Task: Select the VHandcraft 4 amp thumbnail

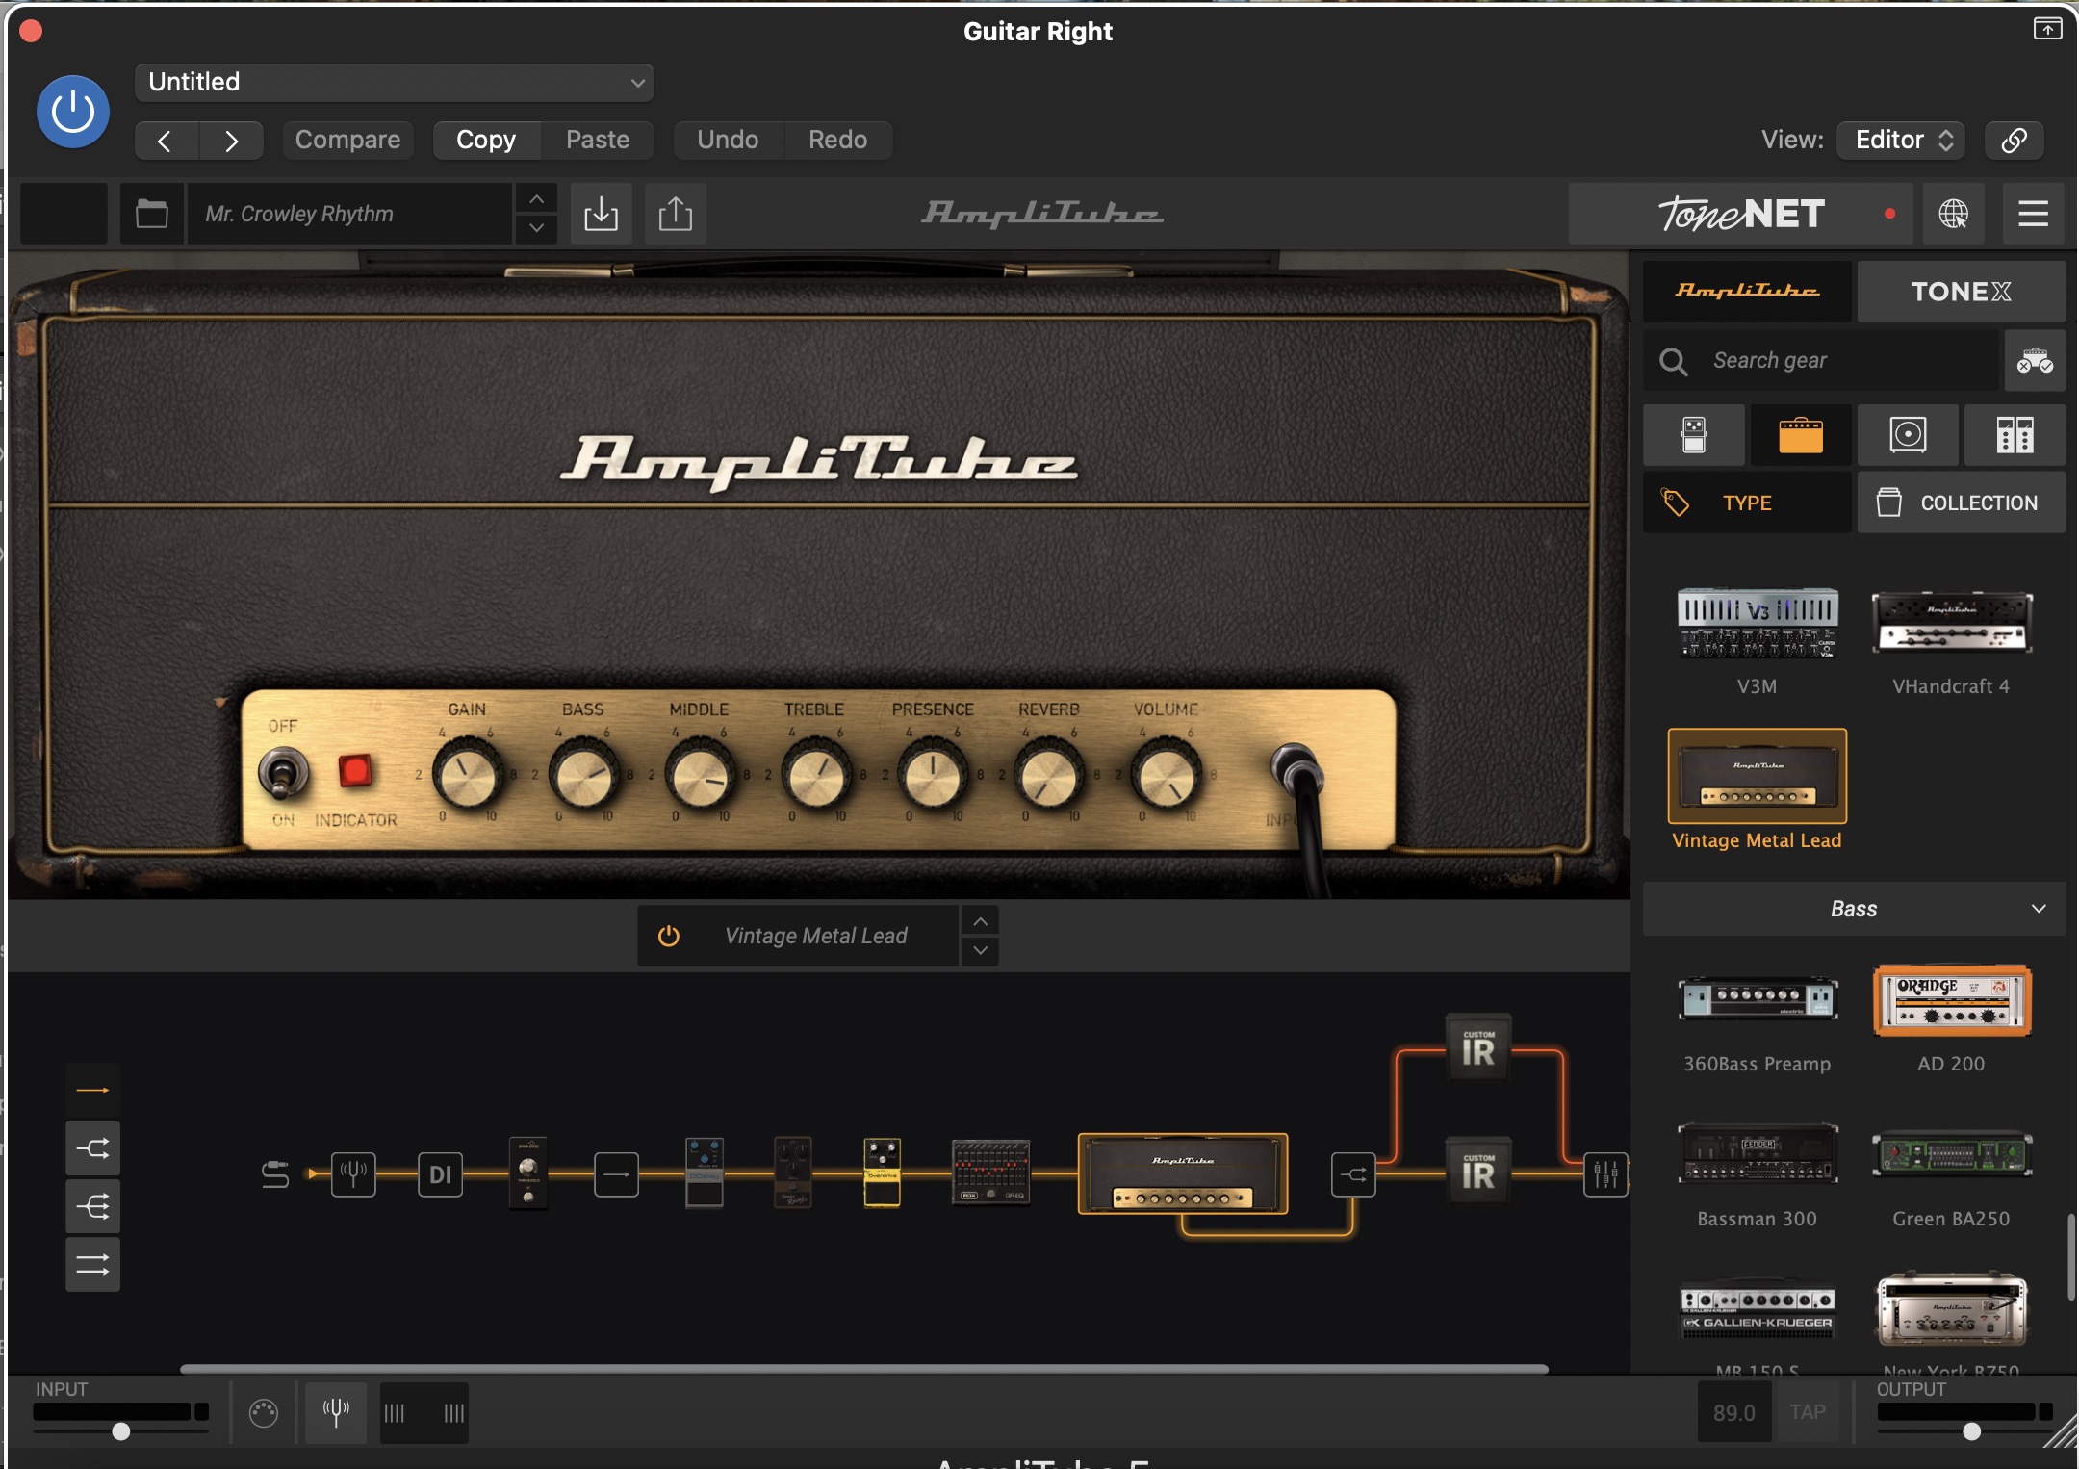Action: click(x=1952, y=623)
